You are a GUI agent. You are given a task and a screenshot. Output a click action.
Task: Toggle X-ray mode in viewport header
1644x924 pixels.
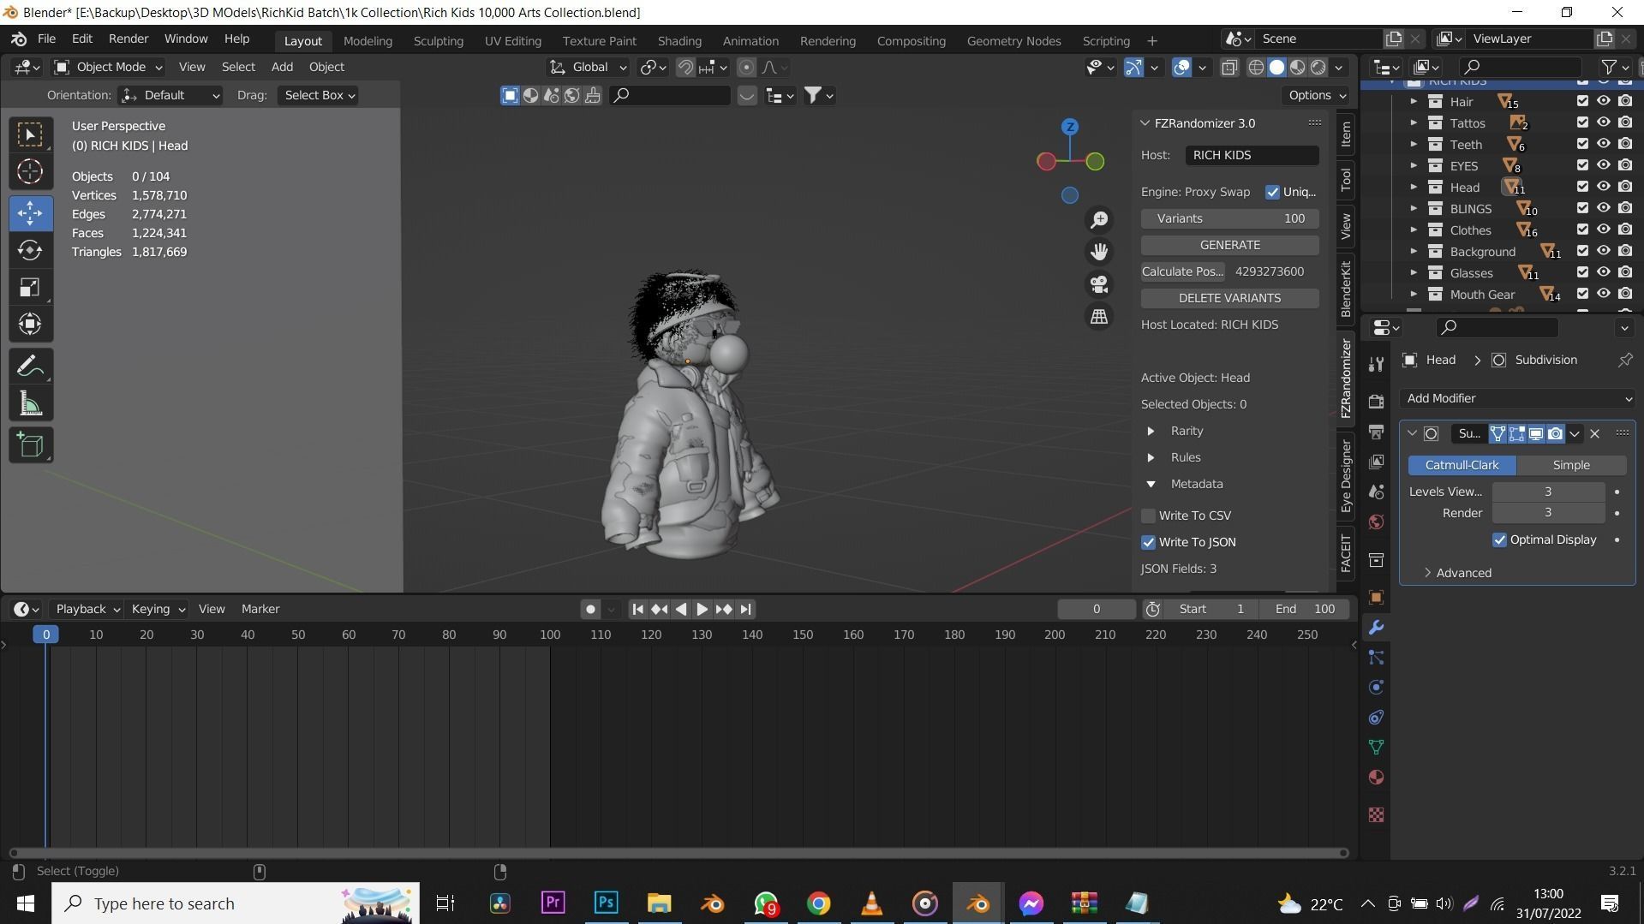[1229, 68]
